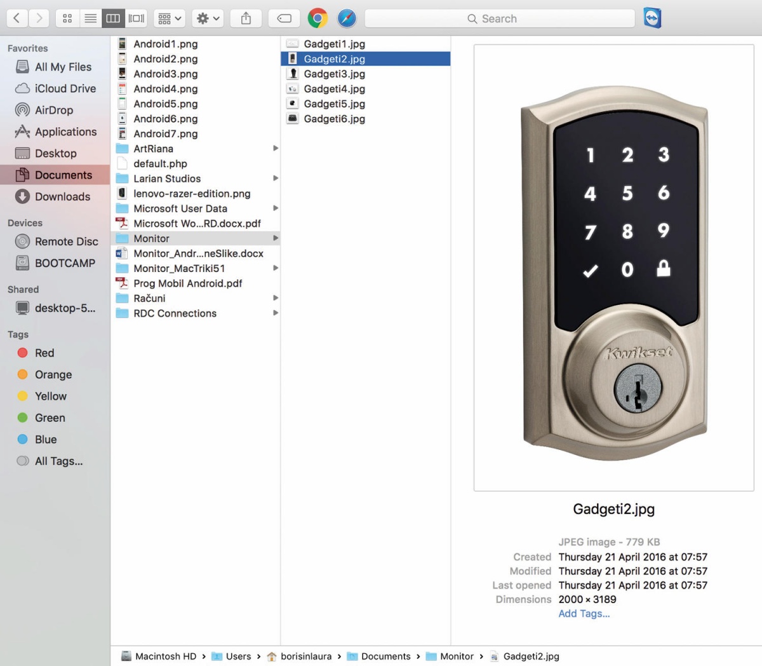The height and width of the screenshot is (666, 762).
Task: Switch to icon view mode
Action: tap(67, 18)
